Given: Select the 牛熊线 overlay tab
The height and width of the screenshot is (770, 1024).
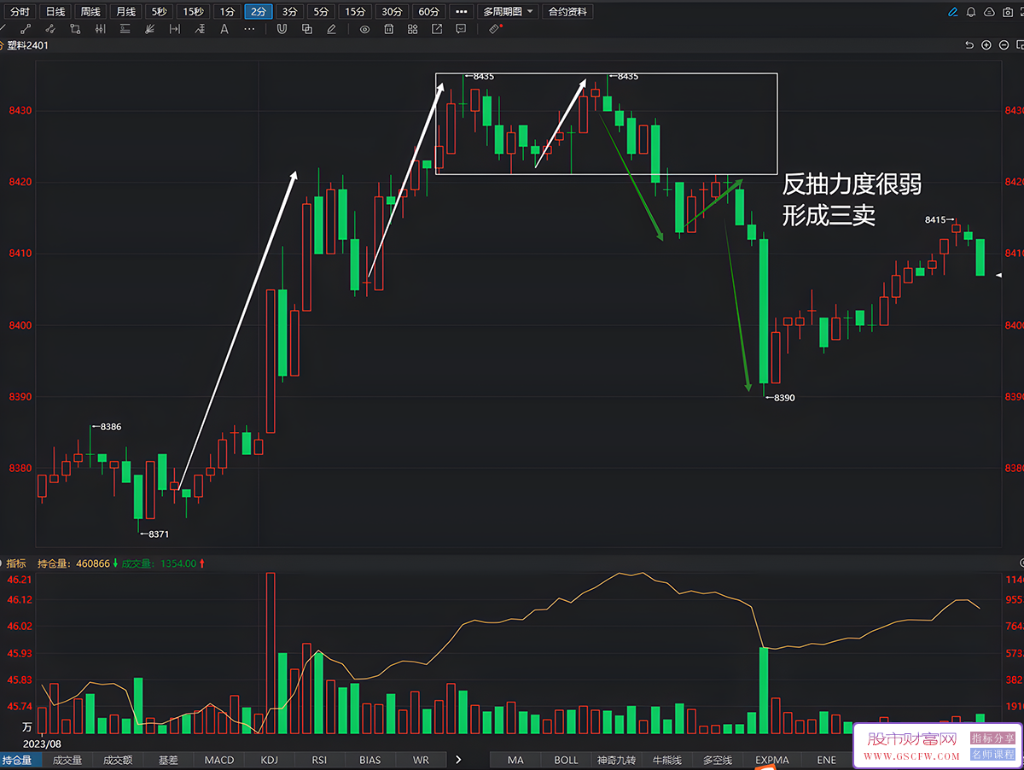Looking at the screenshot, I should click(x=666, y=760).
